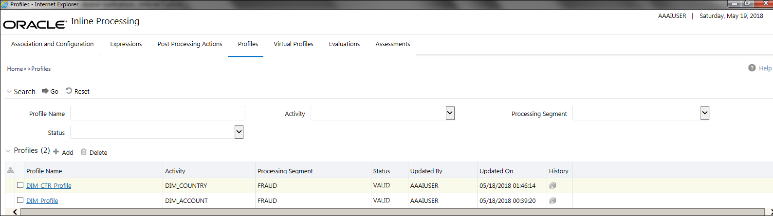Click the Go arrow icon in Search
Image resolution: width=773 pixels, height=216 pixels.
(45, 91)
